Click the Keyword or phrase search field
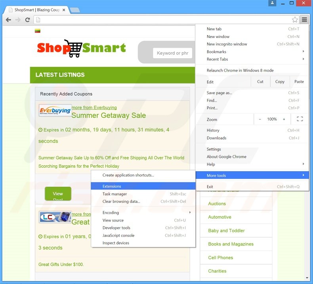 pos(172,53)
